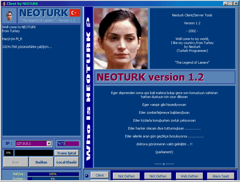The width and height of the screenshot is (240, 182).
Task: Click the NEOTURK version 1.2 heading
Action: click(x=150, y=77)
